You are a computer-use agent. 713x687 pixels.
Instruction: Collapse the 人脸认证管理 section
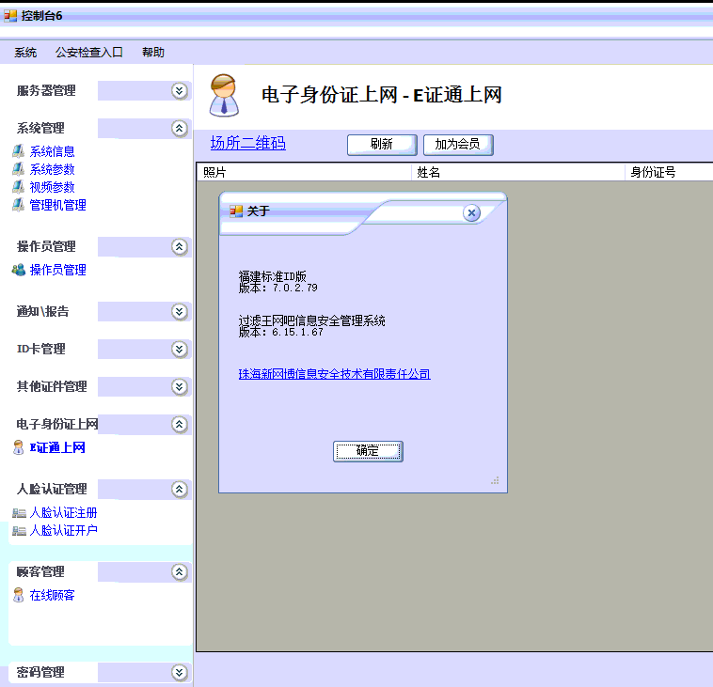[180, 490]
